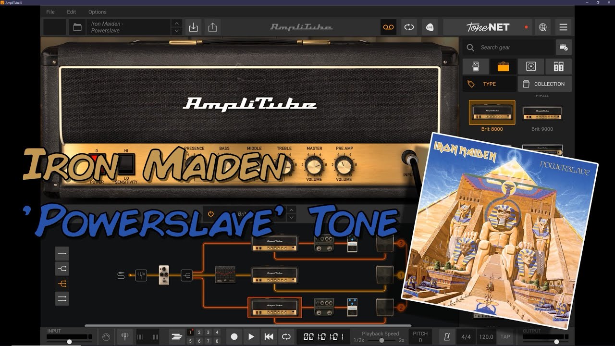Click the Search gear field
Image resolution: width=615 pixels, height=346 pixels.
coord(508,47)
